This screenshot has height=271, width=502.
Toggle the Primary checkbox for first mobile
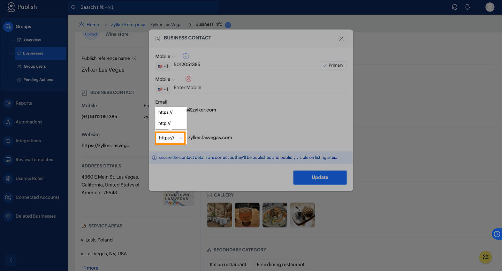point(334,65)
